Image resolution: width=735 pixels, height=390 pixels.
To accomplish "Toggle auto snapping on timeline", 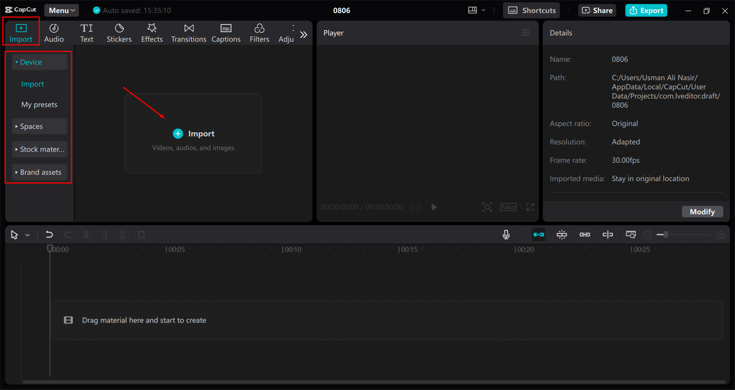I will pos(562,235).
